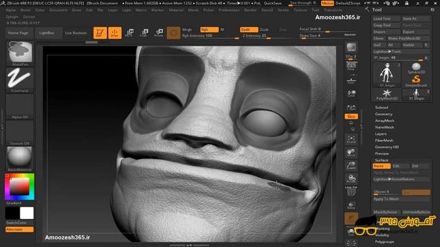Toggle Live Boolean mode
This screenshot has height=247, width=440.
pyautogui.click(x=76, y=33)
